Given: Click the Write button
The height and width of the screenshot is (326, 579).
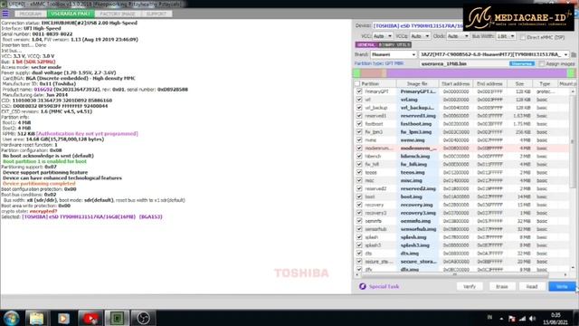Looking at the screenshot, I should click(562, 286).
